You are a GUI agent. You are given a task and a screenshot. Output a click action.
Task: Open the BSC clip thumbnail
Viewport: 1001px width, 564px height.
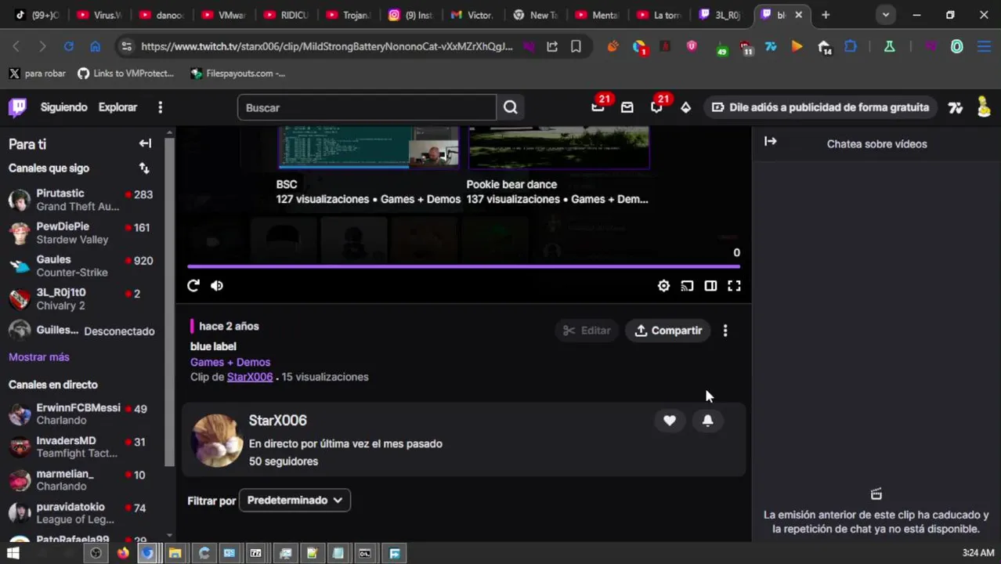(x=369, y=147)
